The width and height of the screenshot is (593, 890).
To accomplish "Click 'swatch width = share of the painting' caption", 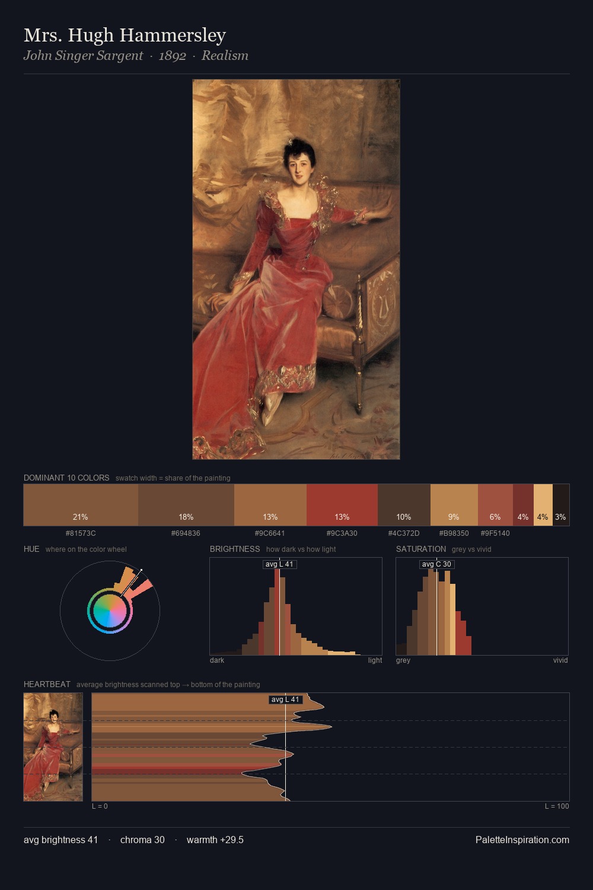I will pos(173,478).
